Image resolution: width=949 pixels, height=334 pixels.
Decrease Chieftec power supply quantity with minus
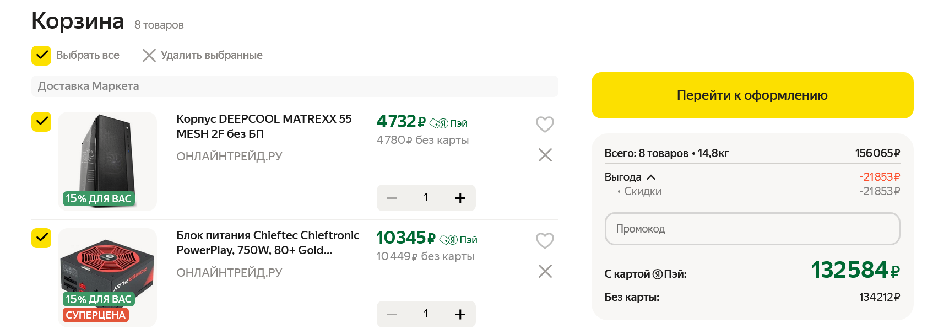click(x=392, y=314)
